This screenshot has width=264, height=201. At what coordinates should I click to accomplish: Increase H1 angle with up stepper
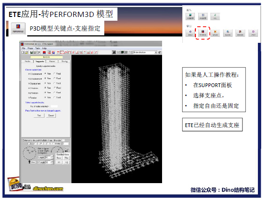click(x=52, y=161)
